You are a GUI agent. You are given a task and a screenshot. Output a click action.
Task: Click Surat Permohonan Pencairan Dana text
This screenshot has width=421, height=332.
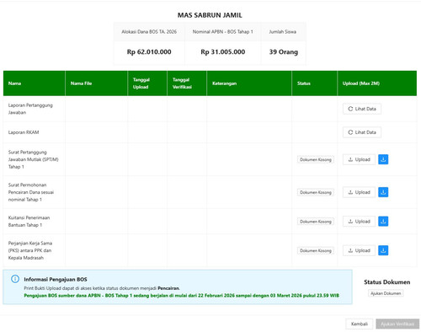(31, 192)
